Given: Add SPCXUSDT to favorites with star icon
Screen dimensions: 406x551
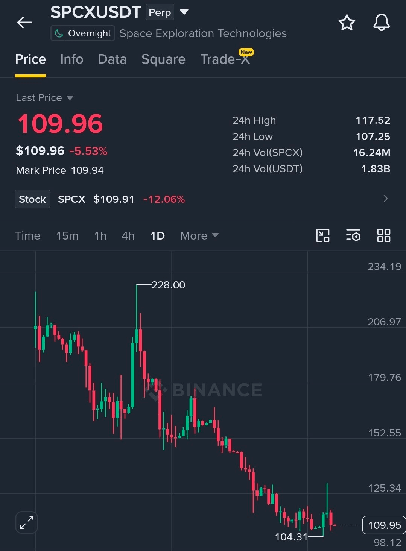Looking at the screenshot, I should point(347,23).
